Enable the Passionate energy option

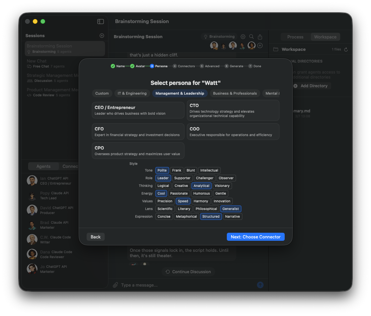point(179,193)
